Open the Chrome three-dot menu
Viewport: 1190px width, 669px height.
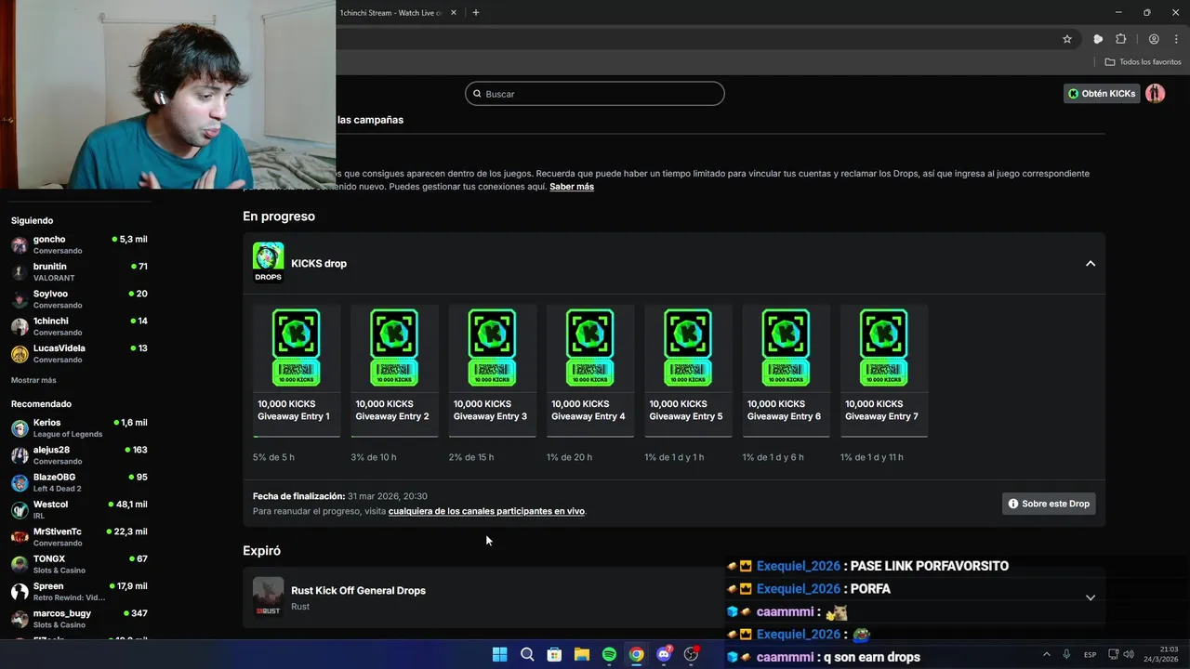1176,39
